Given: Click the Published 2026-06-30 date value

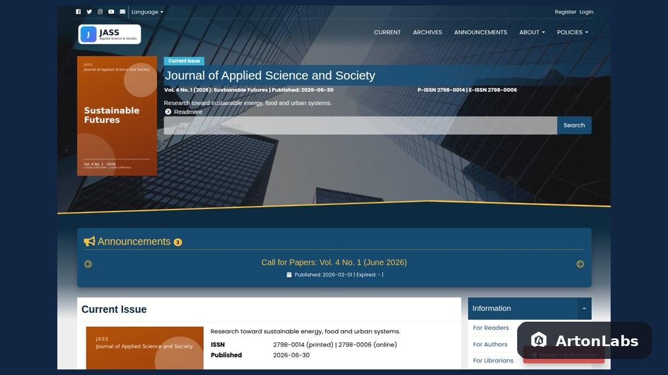Looking at the screenshot, I should (291, 355).
